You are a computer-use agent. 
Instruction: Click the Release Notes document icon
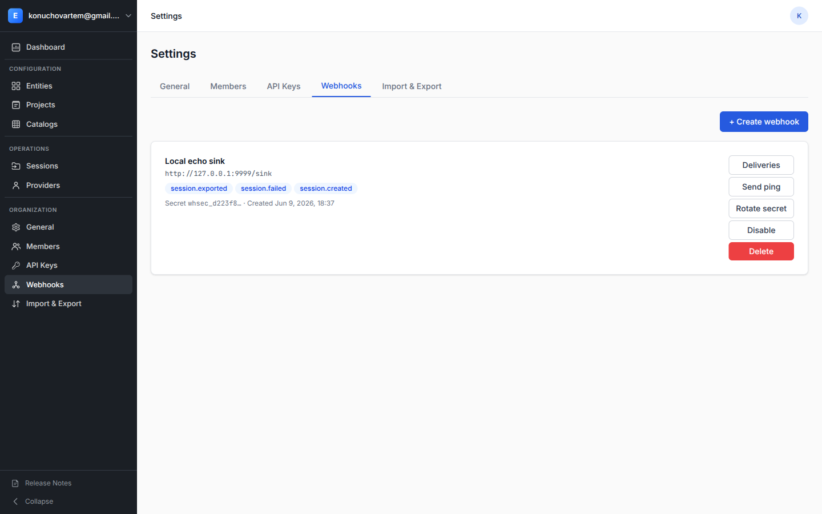[x=15, y=483]
